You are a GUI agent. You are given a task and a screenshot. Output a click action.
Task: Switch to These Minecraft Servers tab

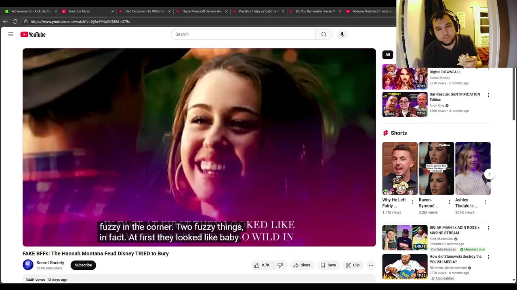click(201, 11)
